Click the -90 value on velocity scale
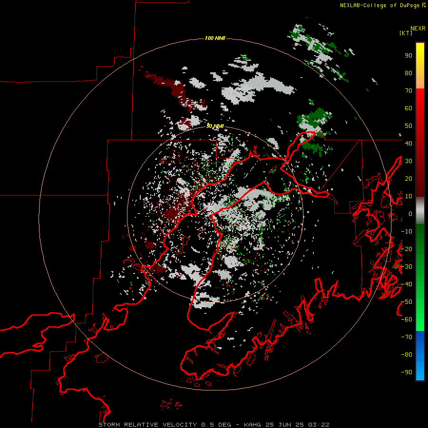This screenshot has width=428, height=428. point(407,372)
